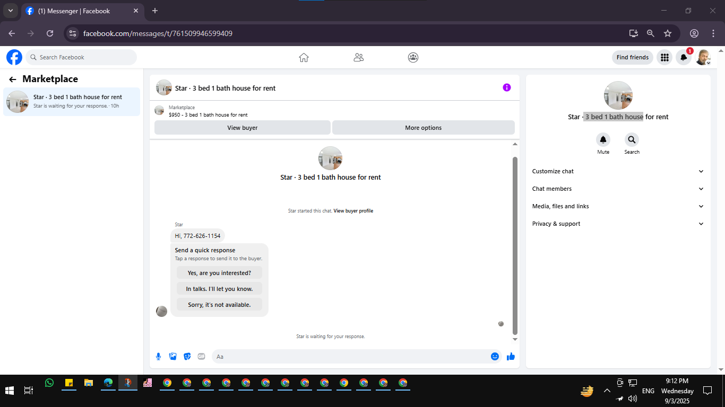Go back using the Marketplace arrow
The image size is (725, 407).
click(x=13, y=79)
